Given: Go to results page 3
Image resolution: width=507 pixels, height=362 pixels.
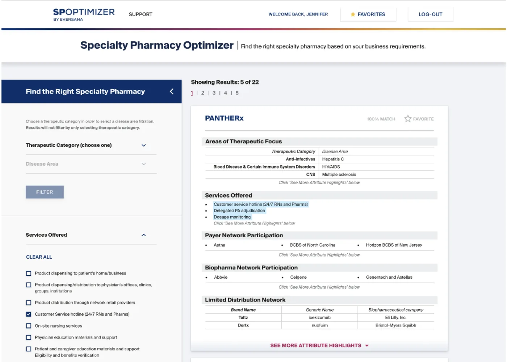Looking at the screenshot, I should pyautogui.click(x=214, y=93).
